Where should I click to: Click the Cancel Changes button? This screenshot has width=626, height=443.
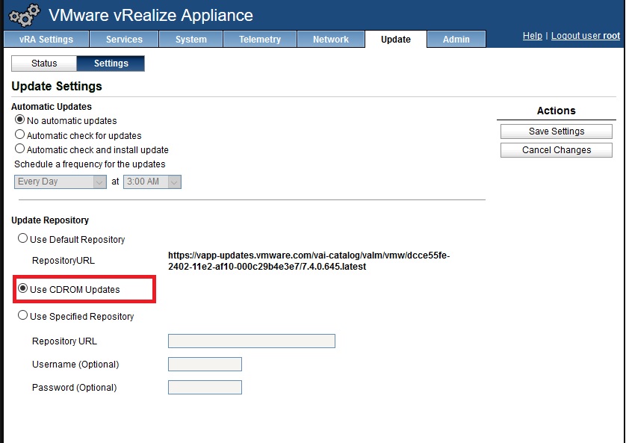[x=556, y=150]
